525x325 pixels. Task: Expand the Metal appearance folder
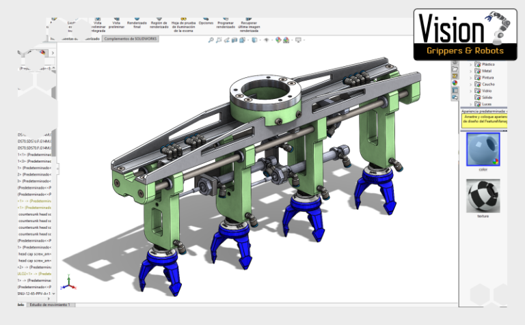[471, 71]
